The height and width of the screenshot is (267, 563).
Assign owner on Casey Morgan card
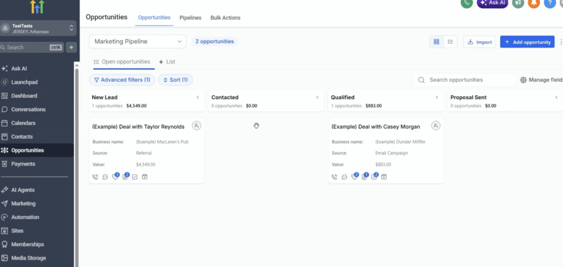436,126
